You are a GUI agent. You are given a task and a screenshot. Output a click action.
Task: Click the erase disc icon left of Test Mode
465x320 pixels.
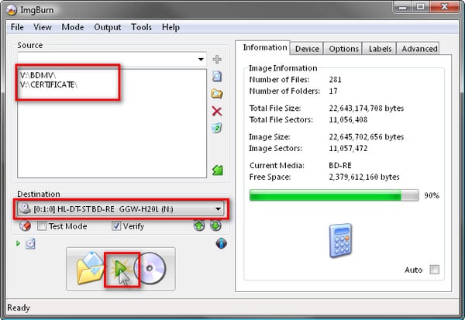[x=25, y=226]
